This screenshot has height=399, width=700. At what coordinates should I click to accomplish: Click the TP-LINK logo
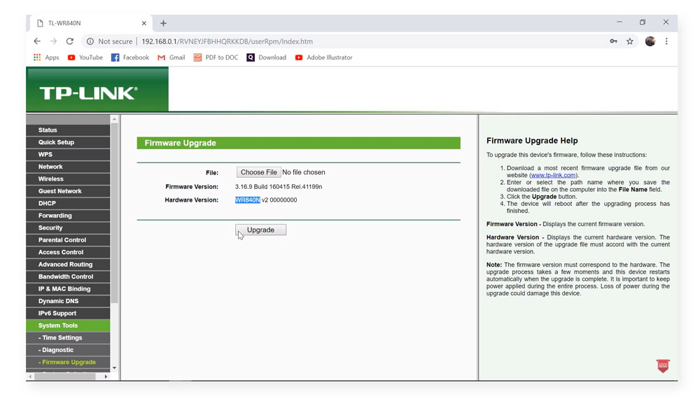88,93
